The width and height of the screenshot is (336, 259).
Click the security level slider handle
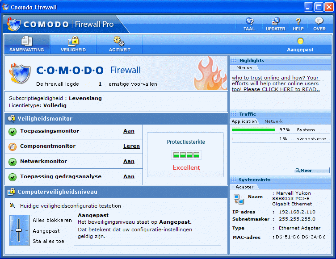point(19,230)
